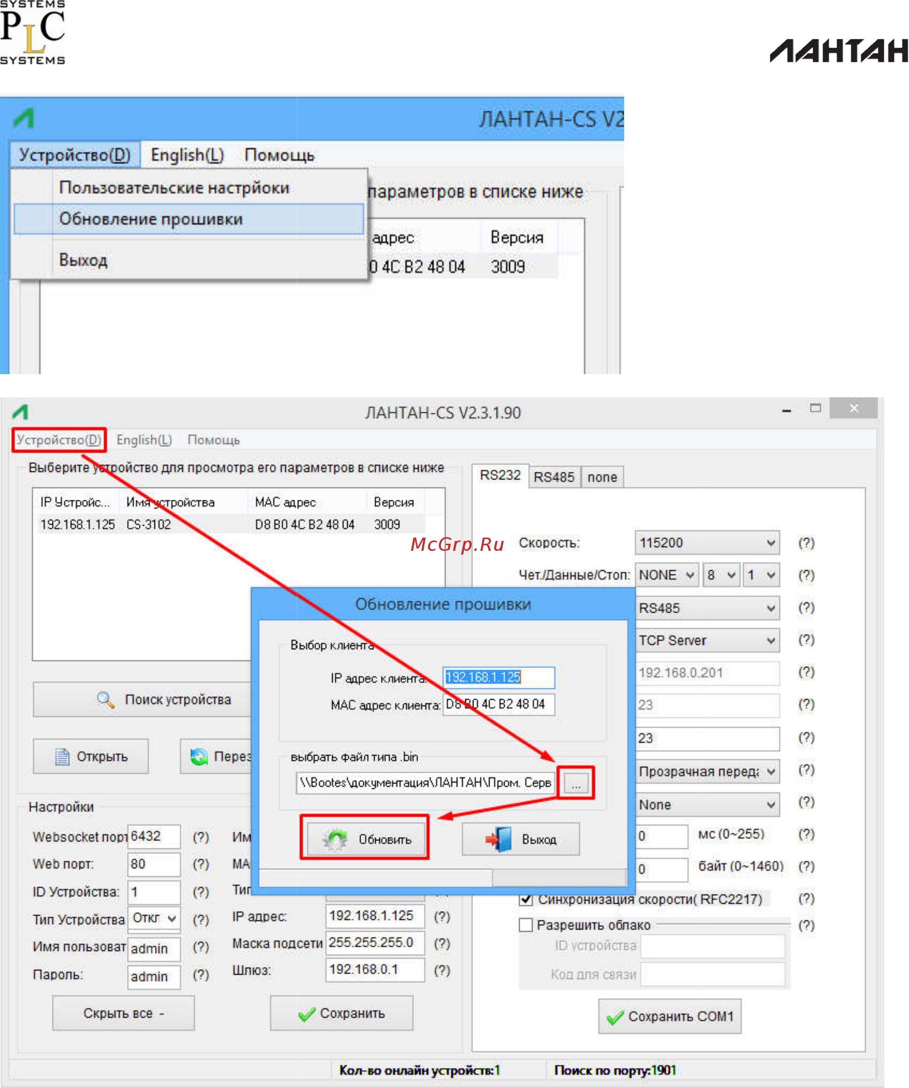
Task: Click the help (?) next to Пароль
Action: tap(201, 975)
